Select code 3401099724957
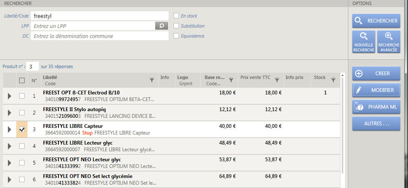The height and width of the screenshot is (188, 408). pyautogui.click(x=63, y=99)
